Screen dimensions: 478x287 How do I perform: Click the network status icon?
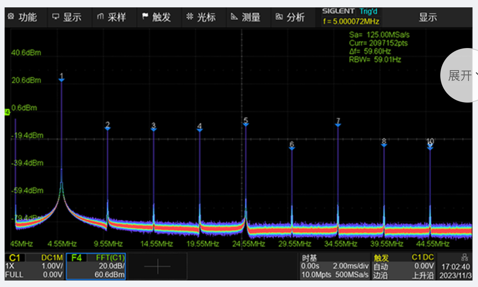point(465,257)
